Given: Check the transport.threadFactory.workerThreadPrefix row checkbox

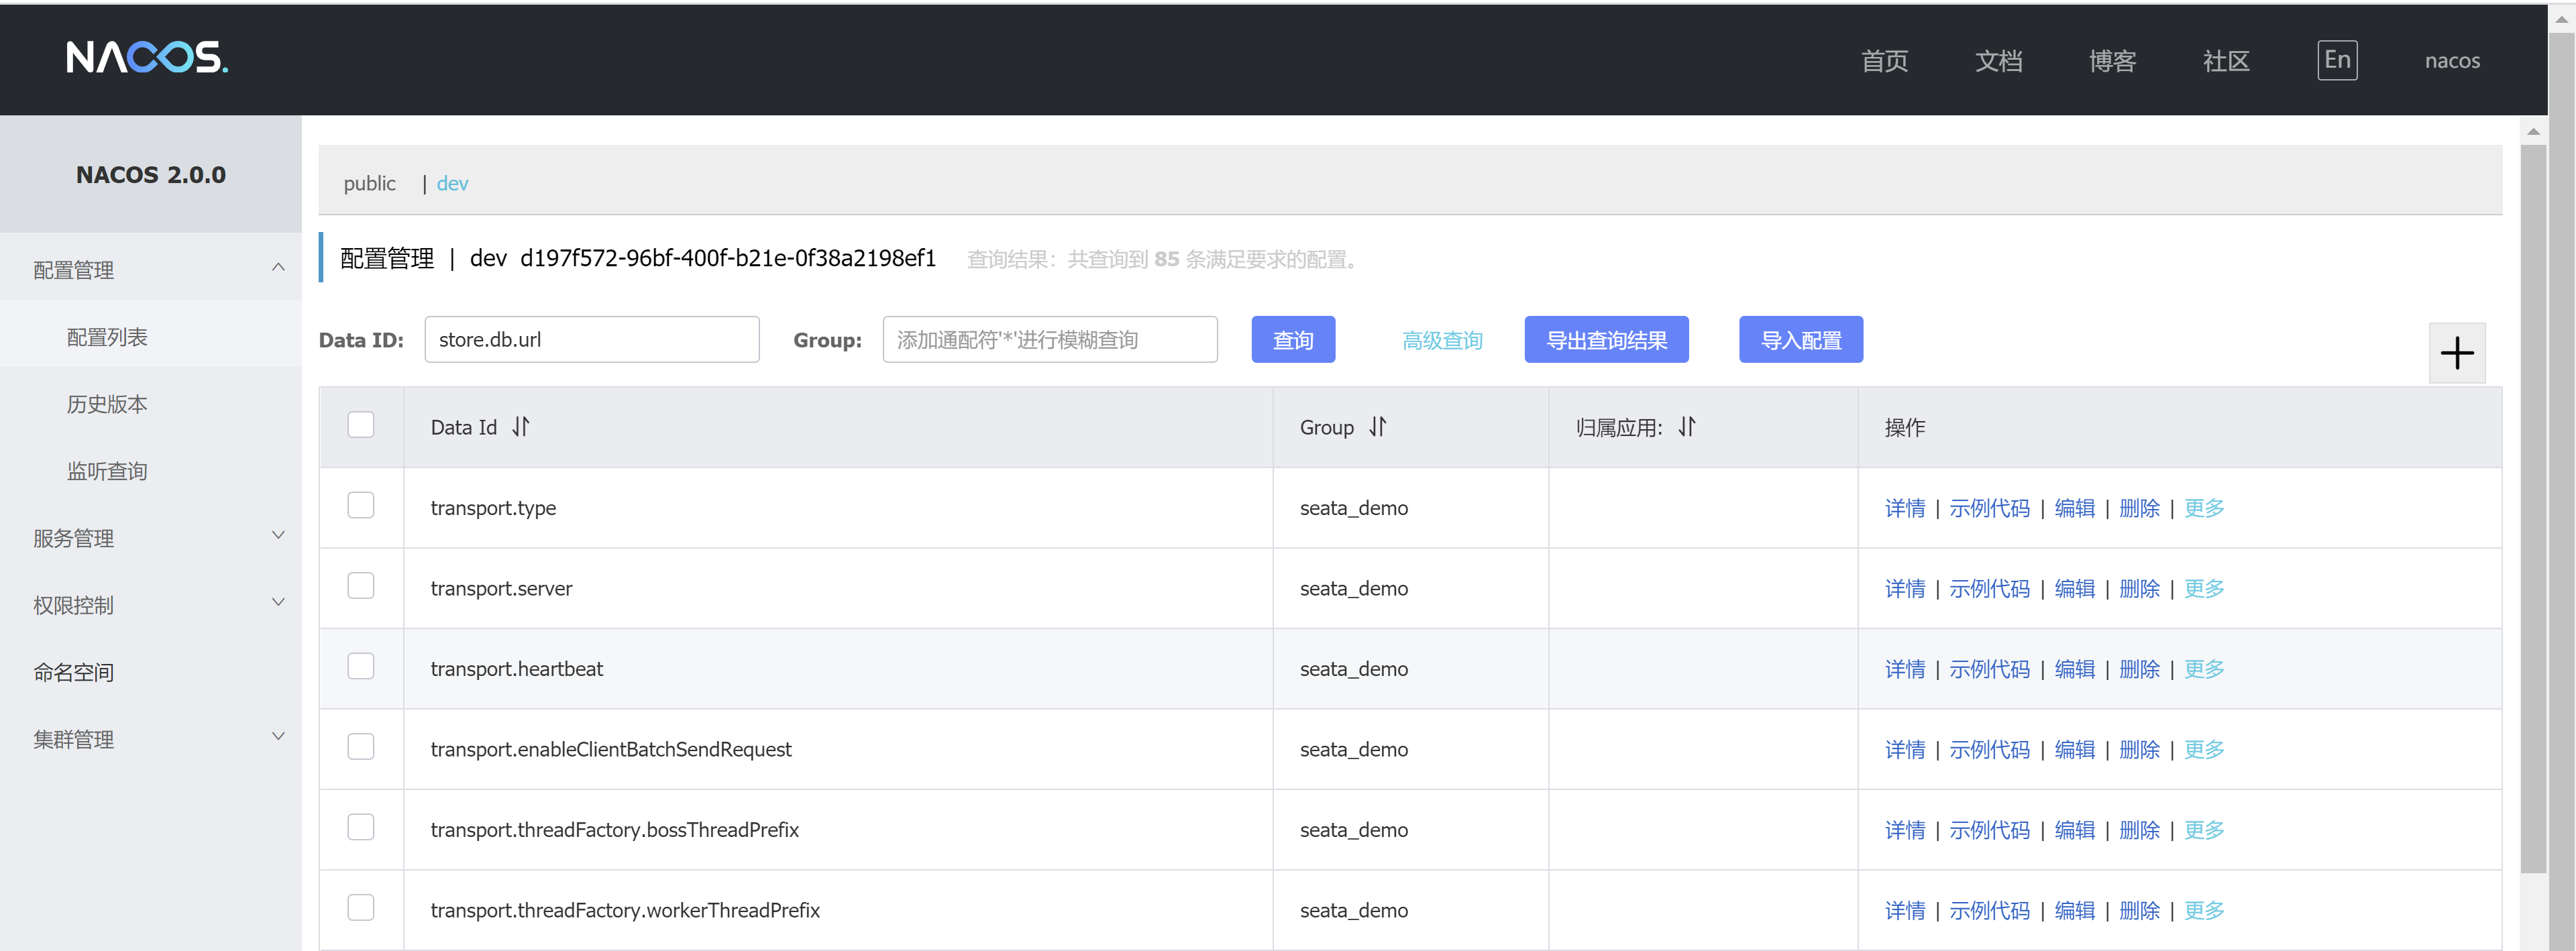Looking at the screenshot, I should [x=361, y=908].
